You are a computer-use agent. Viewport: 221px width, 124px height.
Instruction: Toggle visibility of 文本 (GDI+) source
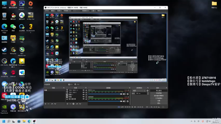pyautogui.click(x=83, y=92)
